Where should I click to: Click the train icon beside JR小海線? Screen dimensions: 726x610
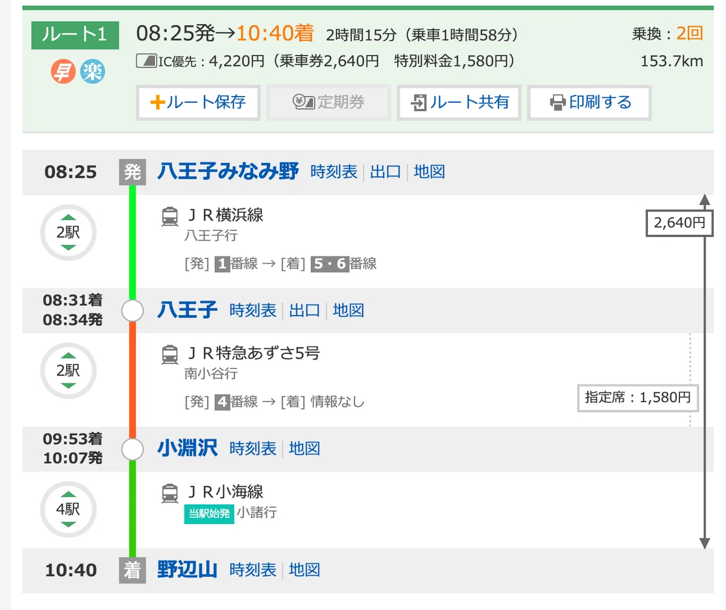tap(170, 493)
